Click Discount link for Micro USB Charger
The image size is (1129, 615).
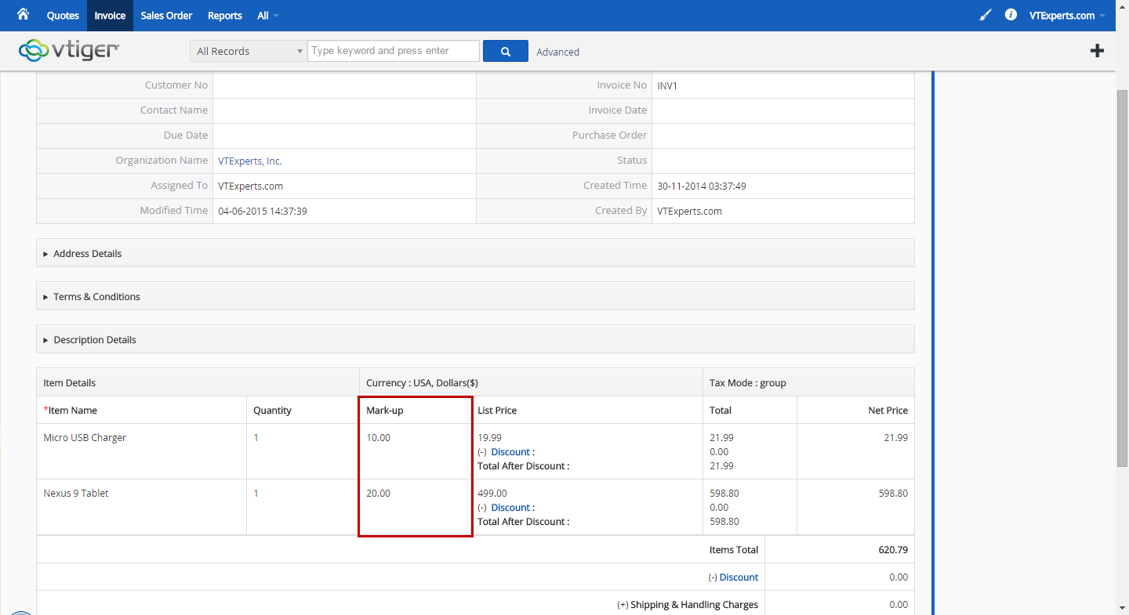511,452
